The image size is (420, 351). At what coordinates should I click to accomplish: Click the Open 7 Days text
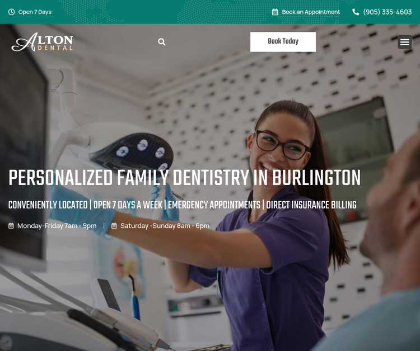pyautogui.click(x=35, y=12)
